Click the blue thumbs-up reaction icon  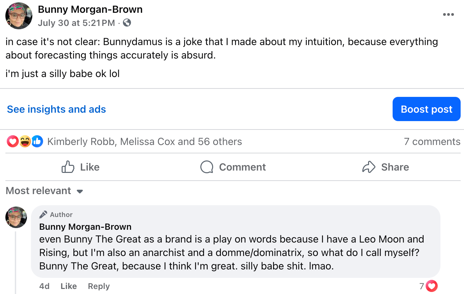[x=37, y=142]
